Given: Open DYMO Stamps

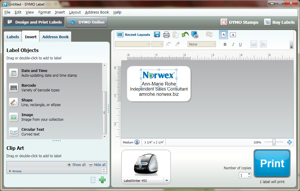Looking at the screenshot, I should (239, 22).
